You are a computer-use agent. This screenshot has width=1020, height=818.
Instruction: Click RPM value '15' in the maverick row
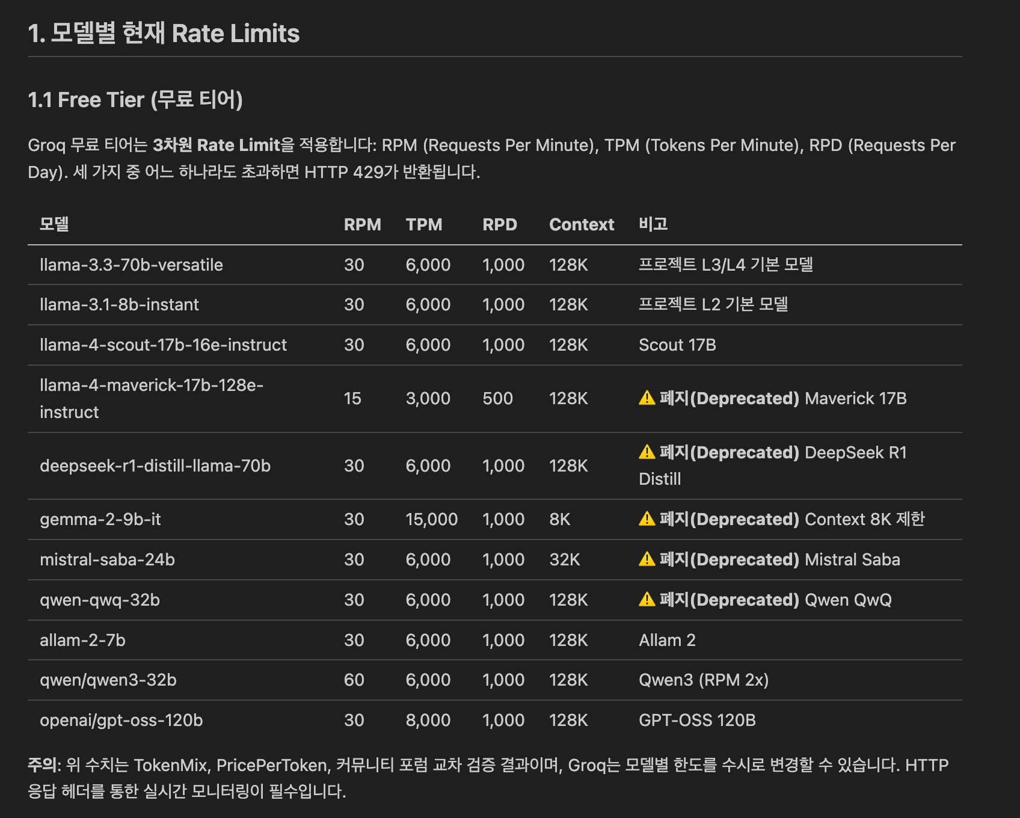point(352,398)
